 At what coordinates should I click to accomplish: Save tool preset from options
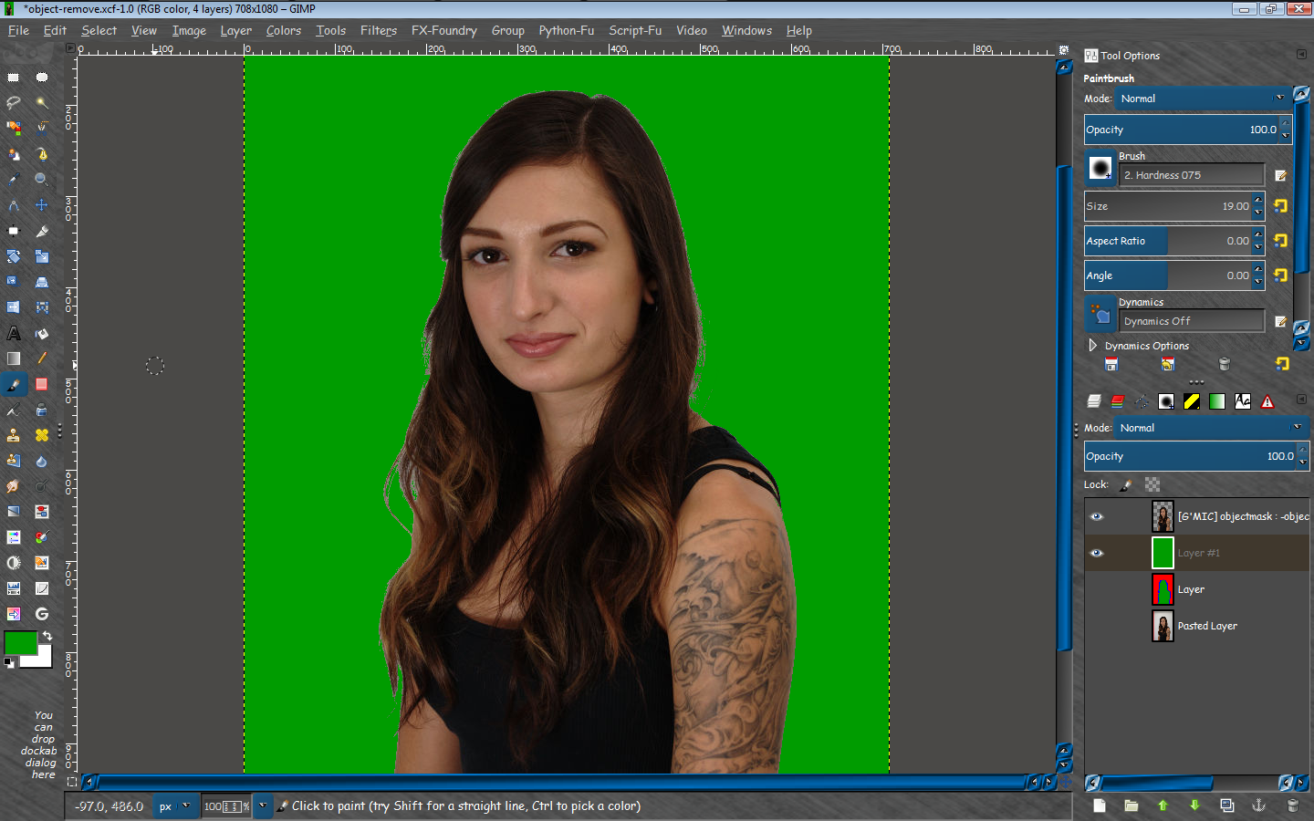pos(1111,365)
